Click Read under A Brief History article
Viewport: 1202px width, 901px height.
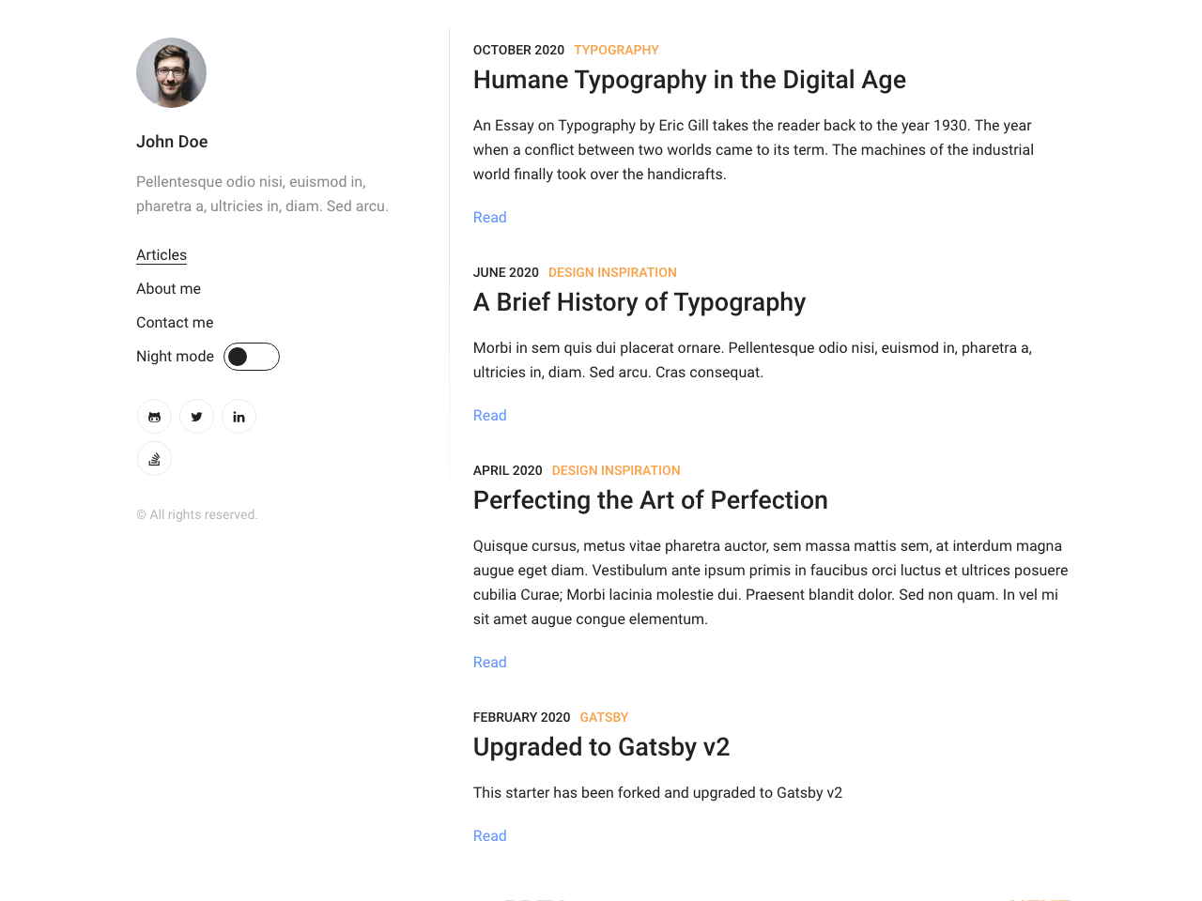coord(489,416)
